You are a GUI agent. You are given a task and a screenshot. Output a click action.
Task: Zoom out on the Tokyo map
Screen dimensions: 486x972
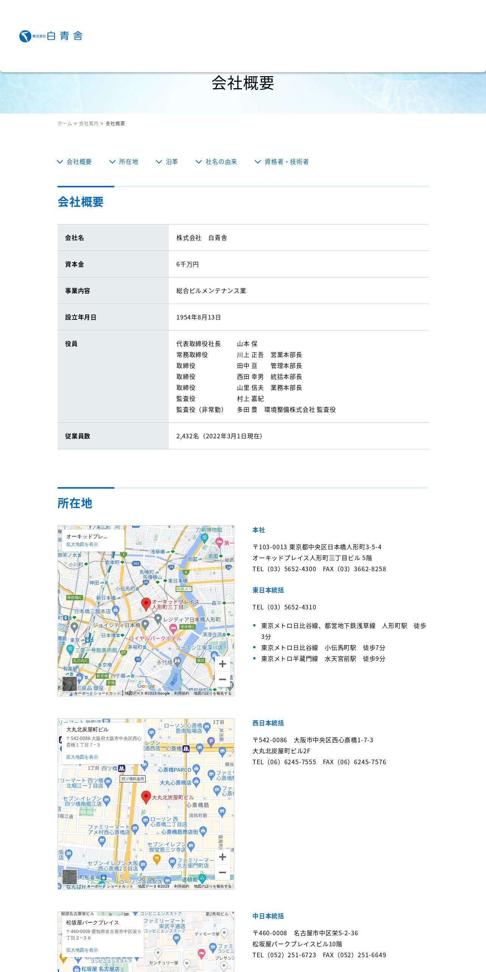point(223,679)
